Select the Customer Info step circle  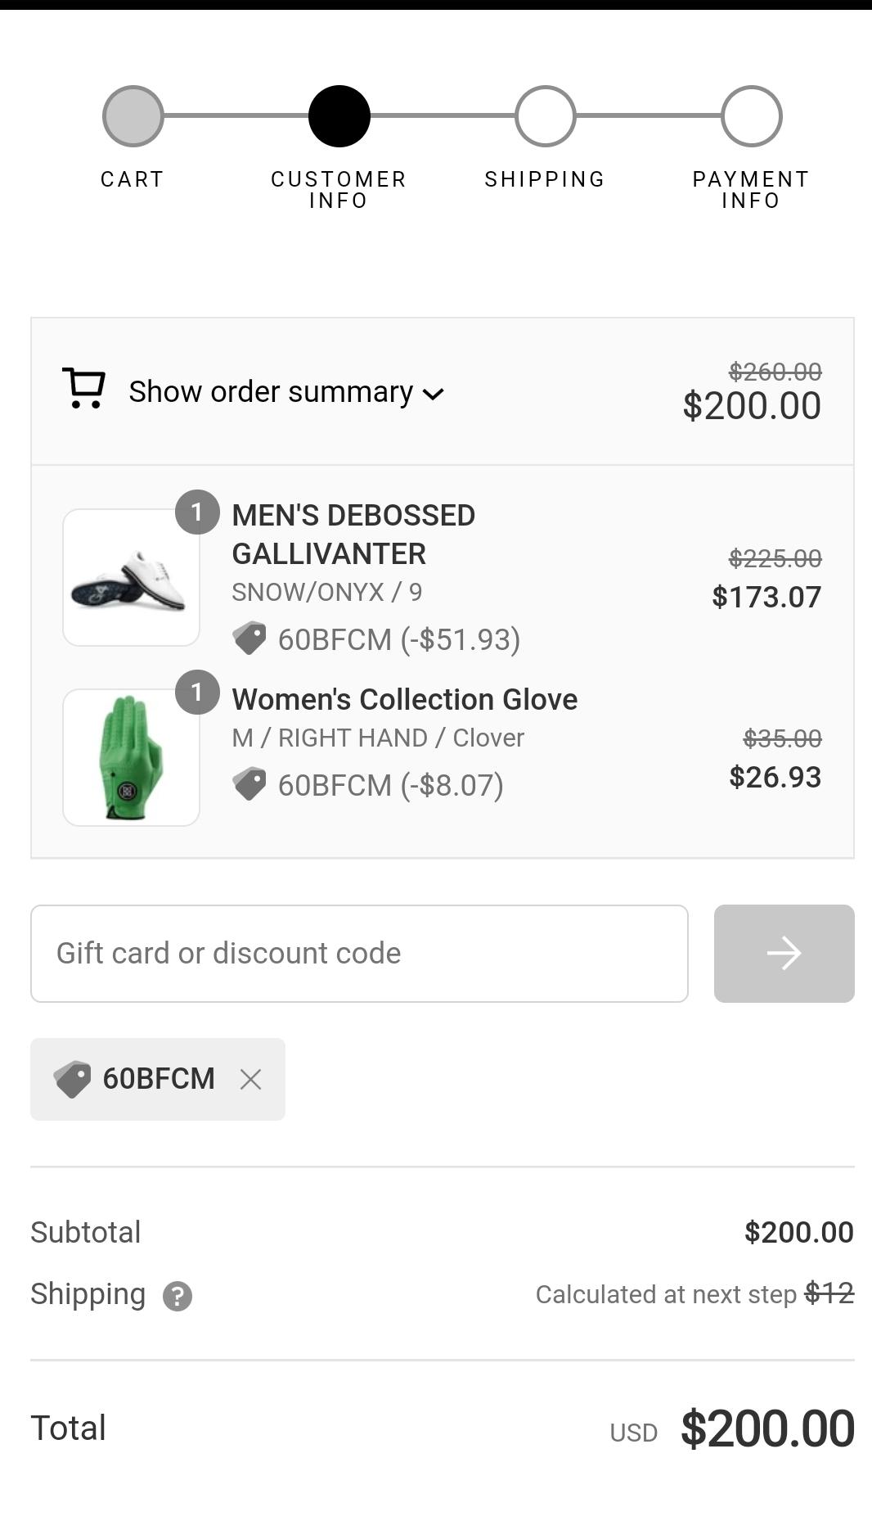point(339,116)
